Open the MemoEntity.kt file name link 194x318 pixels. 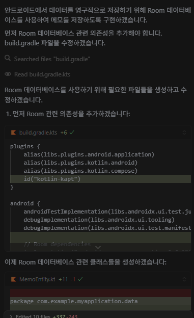click(x=37, y=279)
